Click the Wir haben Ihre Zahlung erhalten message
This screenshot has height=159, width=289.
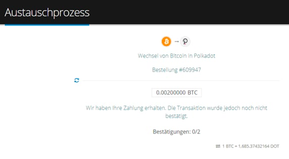[177, 112]
